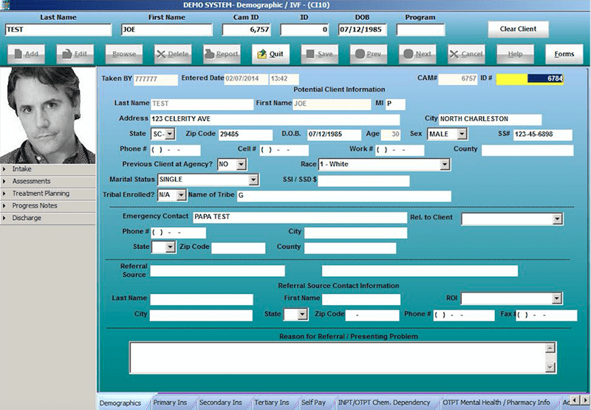Click the Browse toolbar button

coord(124,54)
